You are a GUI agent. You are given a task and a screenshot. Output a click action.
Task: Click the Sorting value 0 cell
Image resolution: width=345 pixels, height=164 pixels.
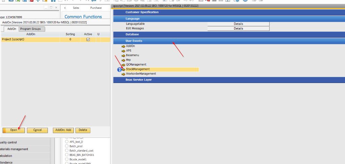pos(70,40)
